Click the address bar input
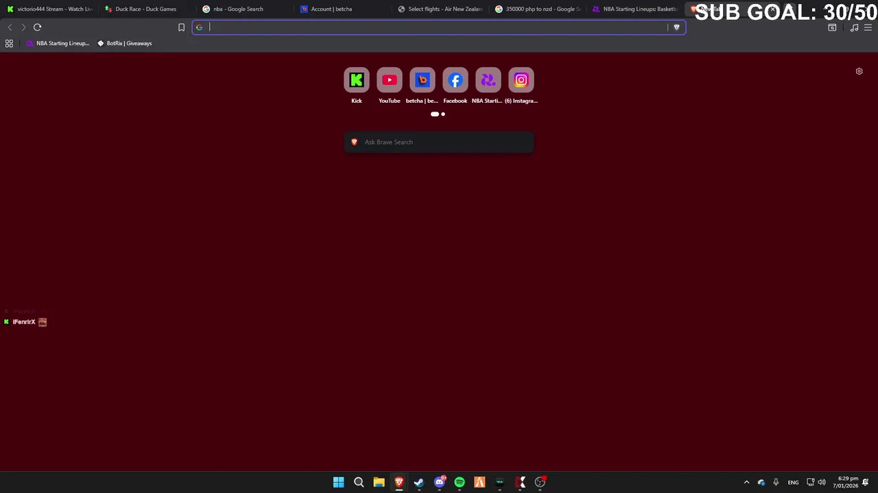The height and width of the screenshot is (493, 878). [438, 27]
